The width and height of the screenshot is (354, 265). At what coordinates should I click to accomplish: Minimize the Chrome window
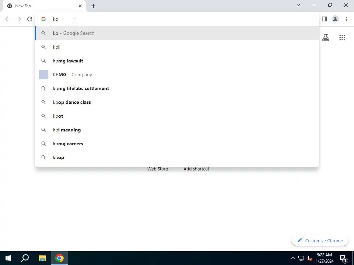pos(314,5)
